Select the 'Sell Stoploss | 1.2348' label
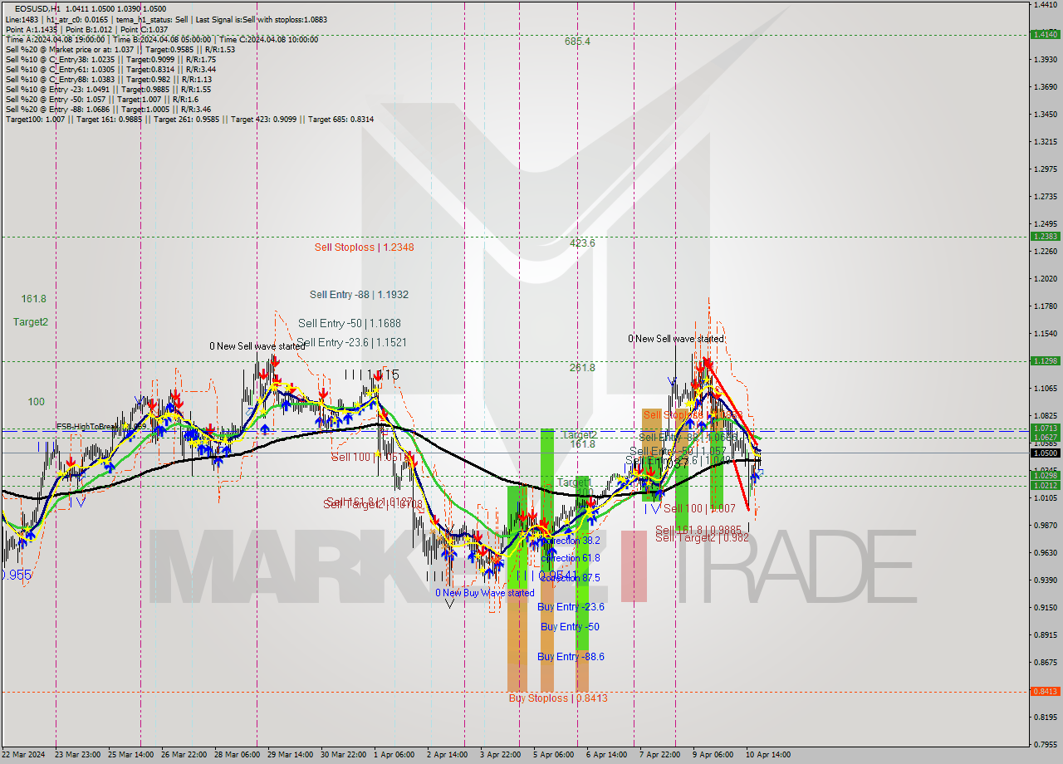Viewport: 1063px width, 764px height. pos(364,247)
